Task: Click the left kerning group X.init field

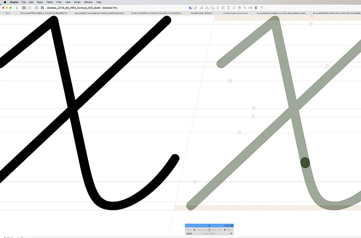Action: click(189, 234)
